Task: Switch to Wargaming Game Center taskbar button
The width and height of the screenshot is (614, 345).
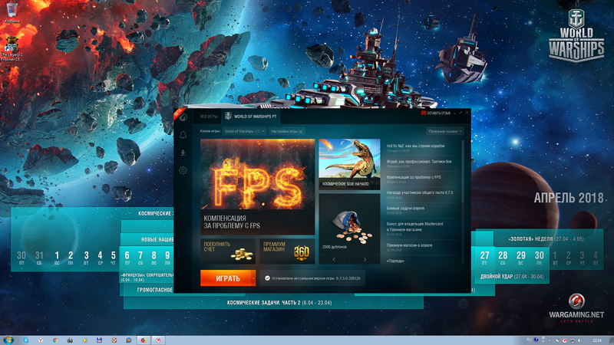Action: pos(158,340)
